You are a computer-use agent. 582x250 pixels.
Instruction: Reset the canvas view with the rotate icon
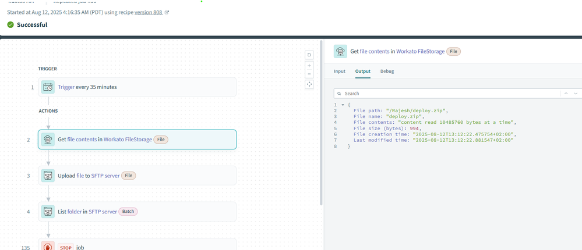(309, 55)
